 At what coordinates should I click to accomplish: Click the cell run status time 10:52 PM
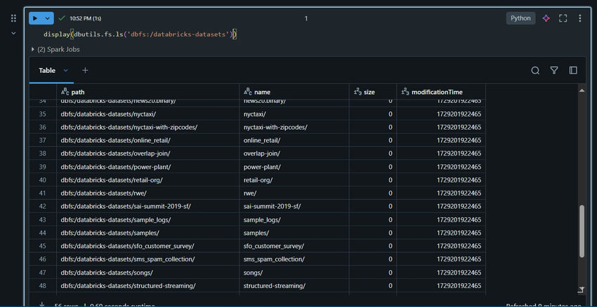point(85,18)
